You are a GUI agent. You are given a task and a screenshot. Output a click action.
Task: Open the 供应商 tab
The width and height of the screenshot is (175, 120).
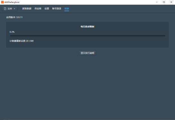38,9
